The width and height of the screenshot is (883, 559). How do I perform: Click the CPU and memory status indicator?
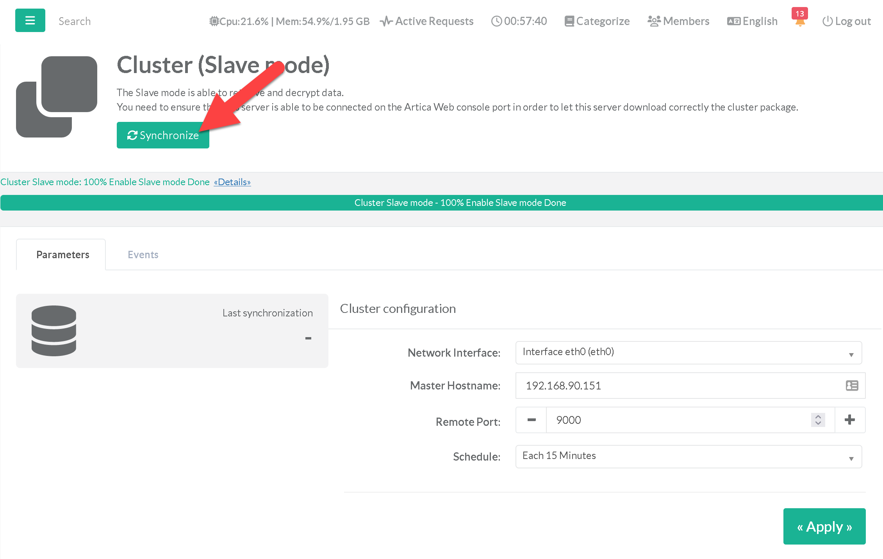pos(289,21)
